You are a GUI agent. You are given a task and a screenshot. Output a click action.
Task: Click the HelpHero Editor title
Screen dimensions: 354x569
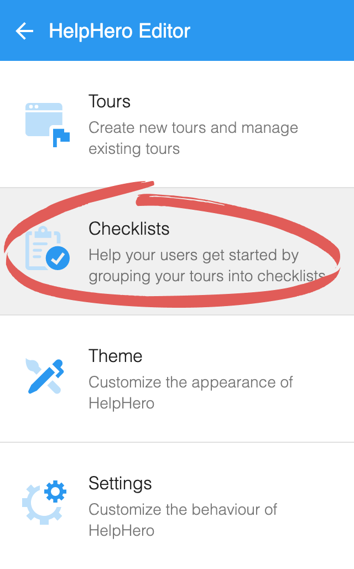tap(119, 31)
